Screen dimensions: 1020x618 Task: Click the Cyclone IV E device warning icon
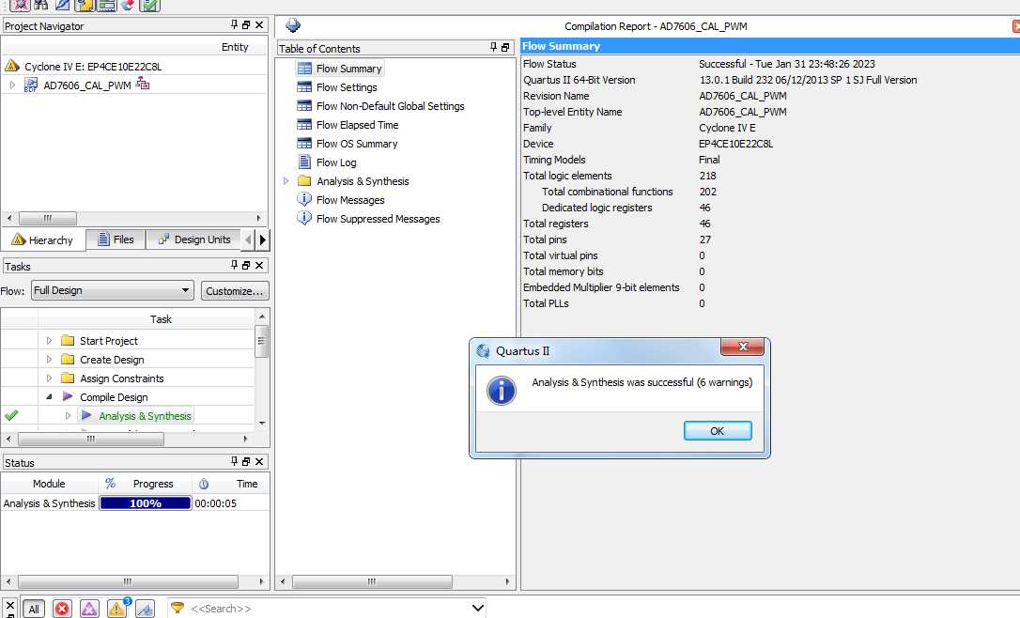(x=11, y=66)
